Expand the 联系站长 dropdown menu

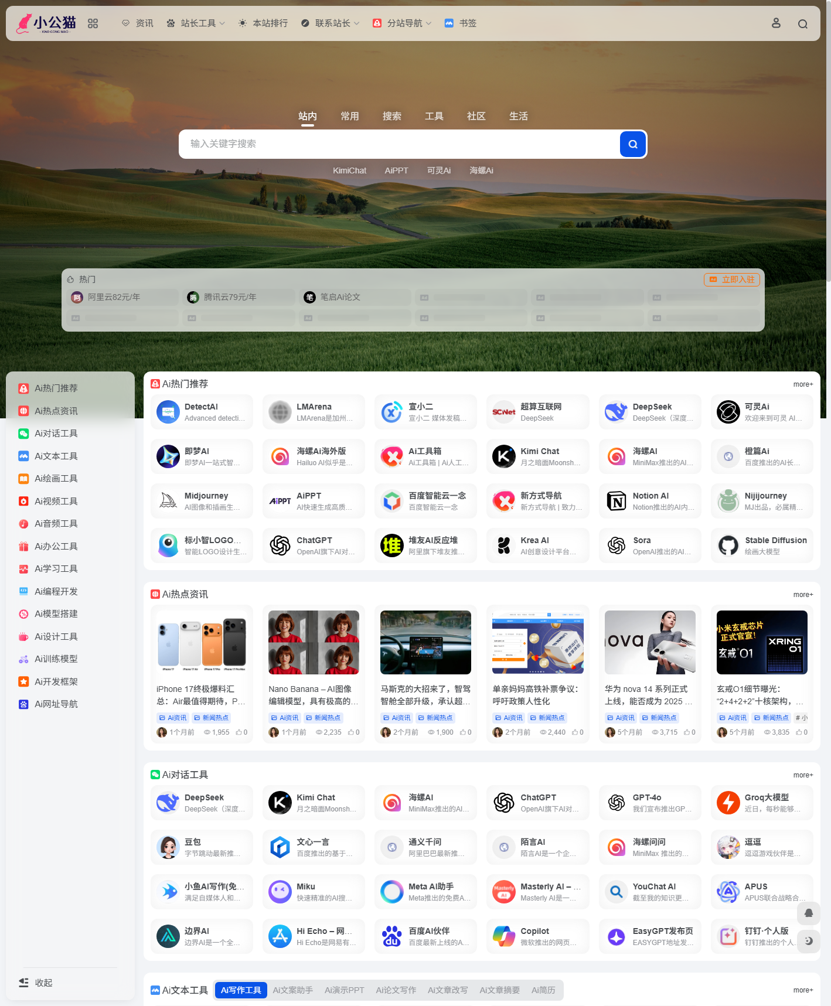(x=331, y=23)
